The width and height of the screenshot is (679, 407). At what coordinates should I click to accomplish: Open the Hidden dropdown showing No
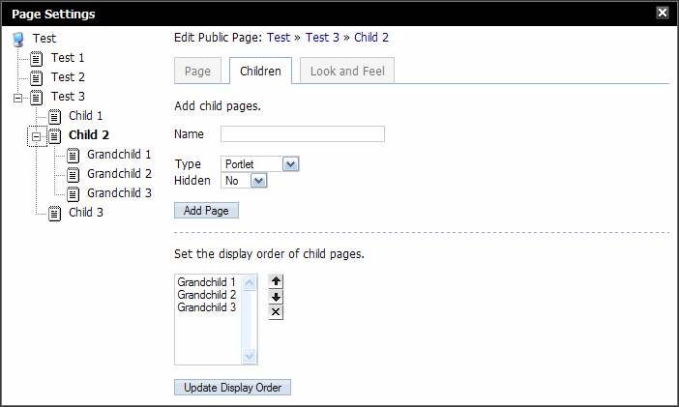258,180
